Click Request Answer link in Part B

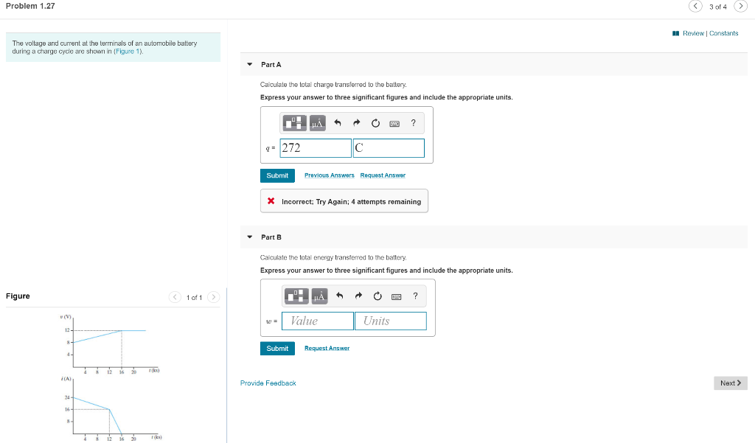point(327,348)
